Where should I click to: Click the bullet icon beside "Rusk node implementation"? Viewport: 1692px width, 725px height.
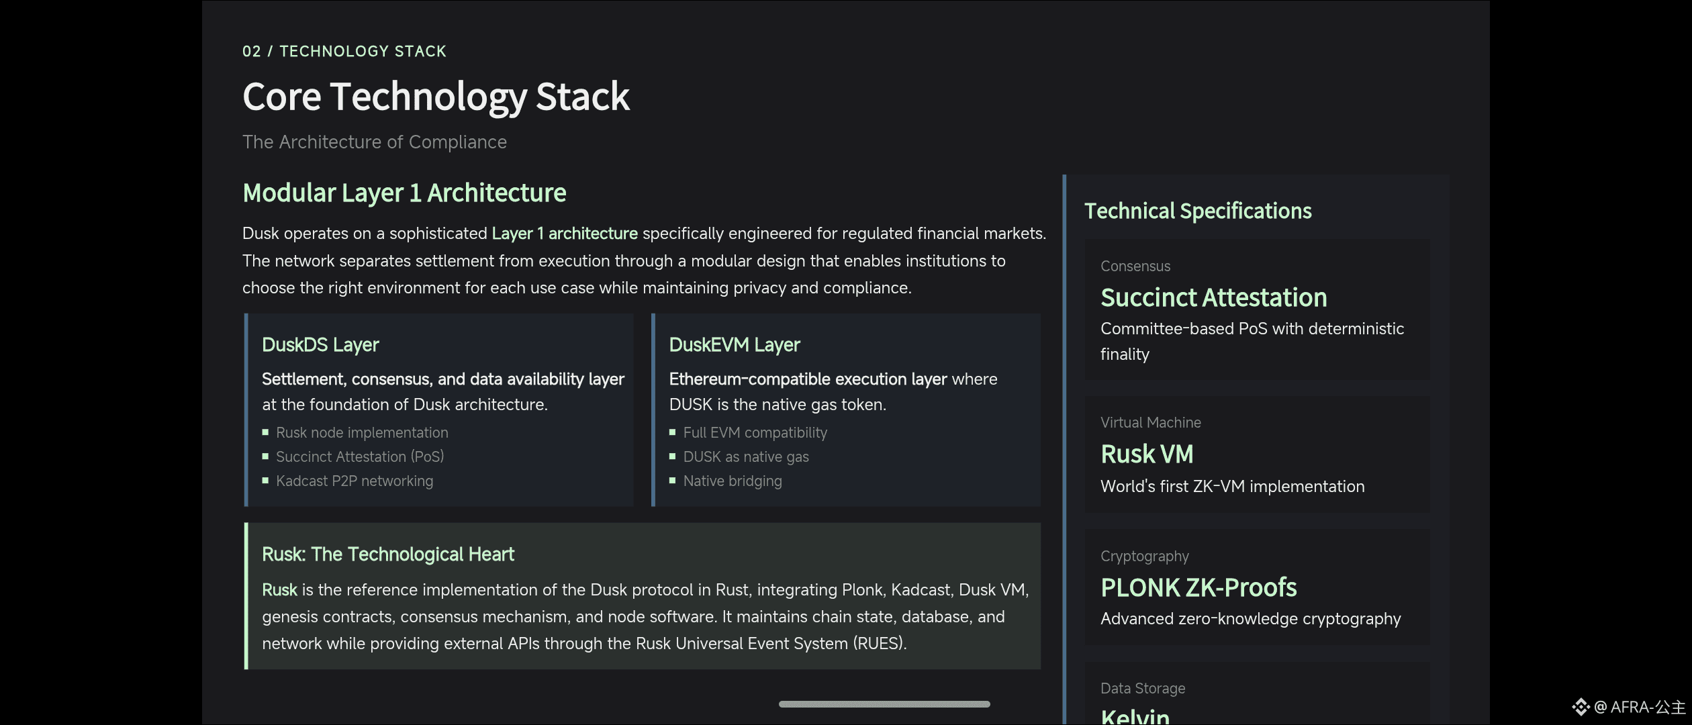[266, 433]
